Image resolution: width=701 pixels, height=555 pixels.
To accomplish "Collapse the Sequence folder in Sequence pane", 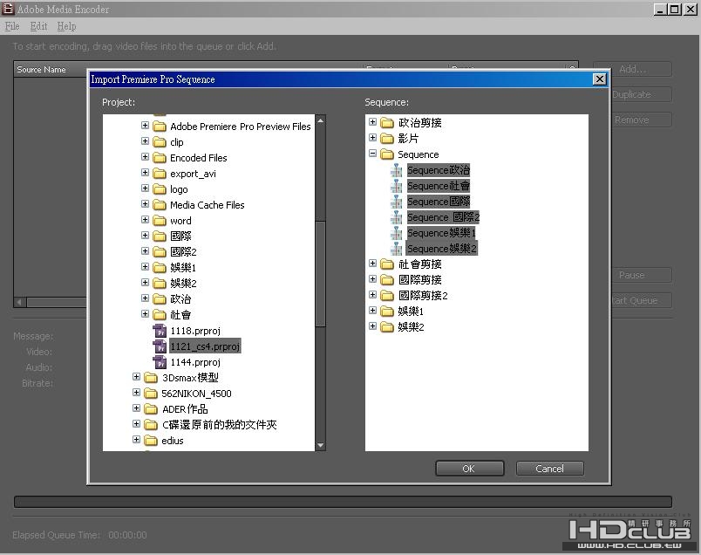I will [373, 153].
